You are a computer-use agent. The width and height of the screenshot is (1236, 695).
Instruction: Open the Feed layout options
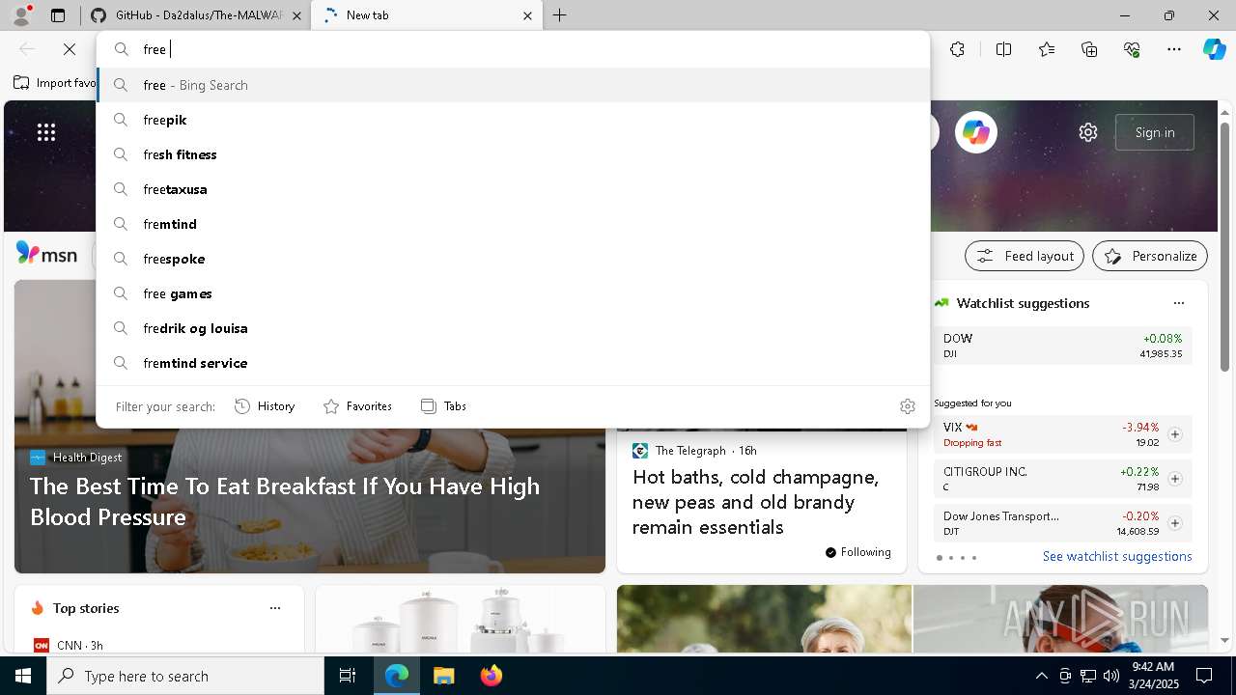[x=1025, y=256]
